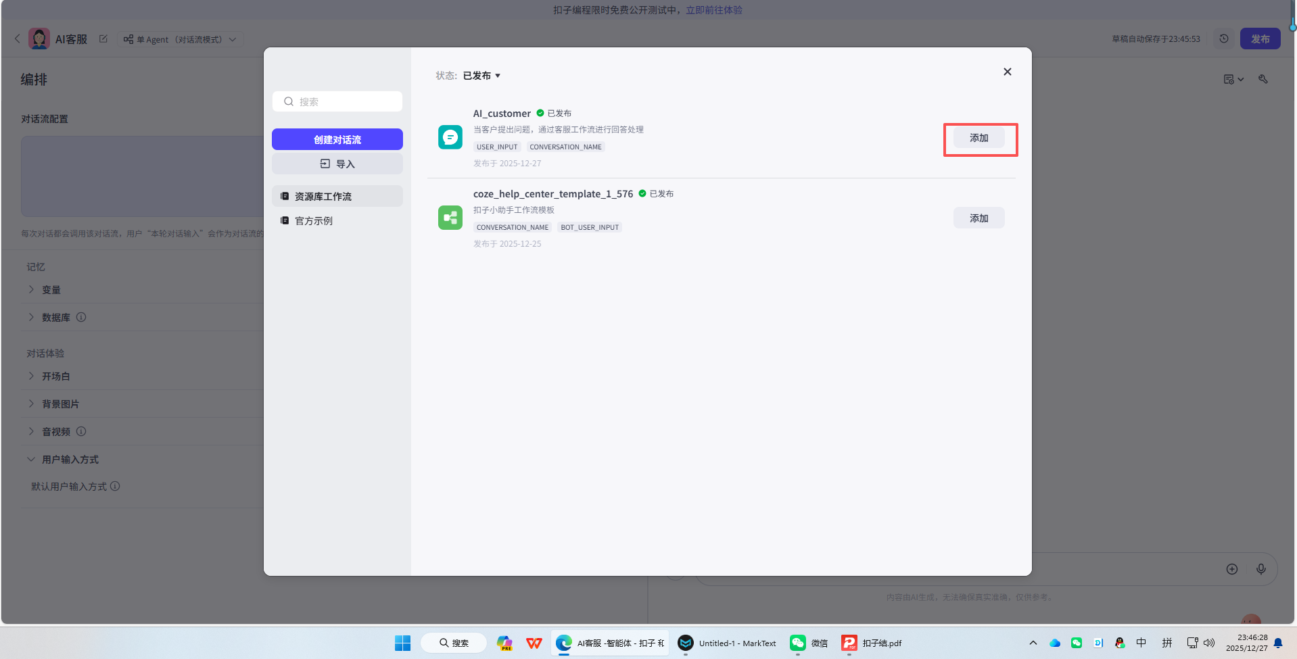Expand the 变量 section
The image size is (1297, 659).
coord(31,289)
